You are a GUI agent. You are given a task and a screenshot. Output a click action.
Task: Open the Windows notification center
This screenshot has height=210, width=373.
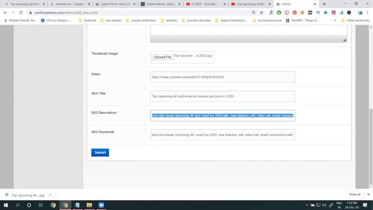pos(365,205)
